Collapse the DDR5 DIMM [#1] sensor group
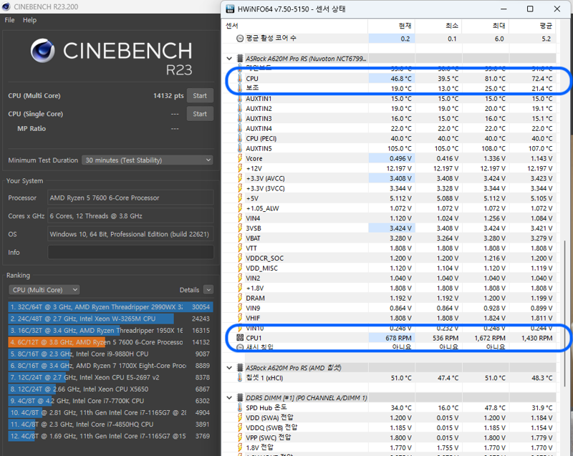 (229, 397)
